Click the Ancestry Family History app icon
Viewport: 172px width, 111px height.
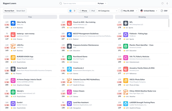point(126,69)
